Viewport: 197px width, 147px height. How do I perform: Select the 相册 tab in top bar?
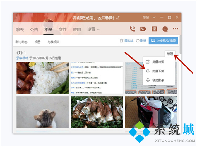[x=48, y=30]
